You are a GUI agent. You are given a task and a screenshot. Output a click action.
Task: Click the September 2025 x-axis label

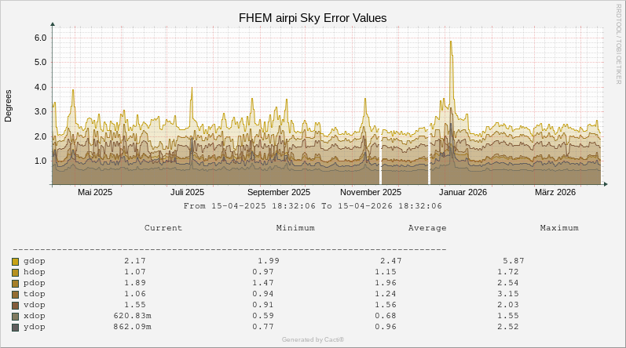coord(278,192)
